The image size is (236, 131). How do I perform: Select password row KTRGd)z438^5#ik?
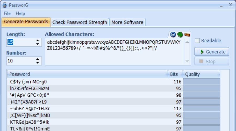[114, 122]
